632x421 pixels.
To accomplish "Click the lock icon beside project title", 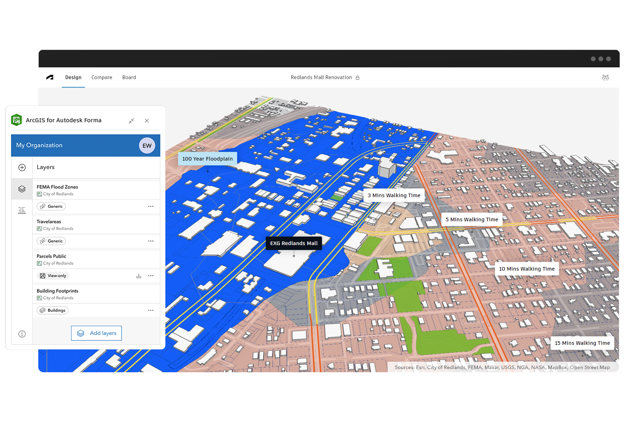I will [357, 78].
